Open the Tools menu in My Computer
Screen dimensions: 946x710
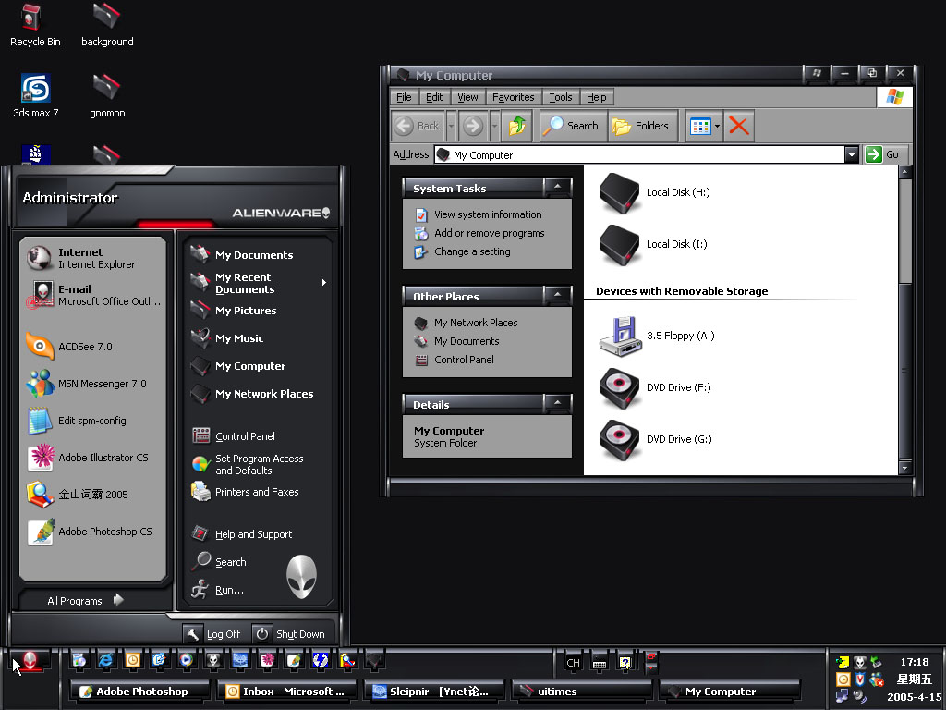coord(561,97)
